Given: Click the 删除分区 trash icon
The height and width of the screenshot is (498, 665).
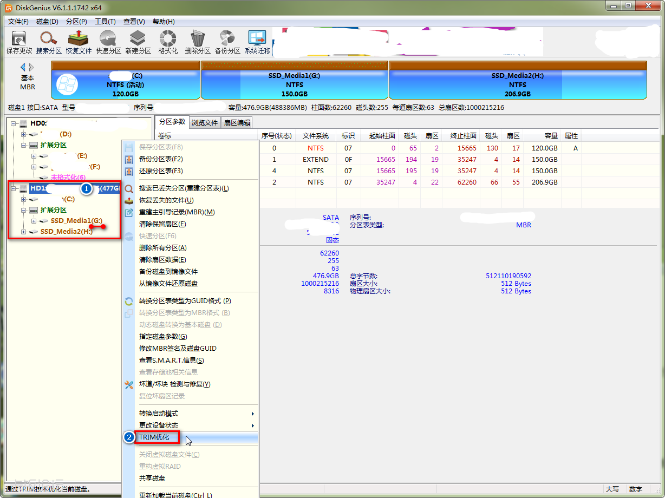Looking at the screenshot, I should [198, 42].
